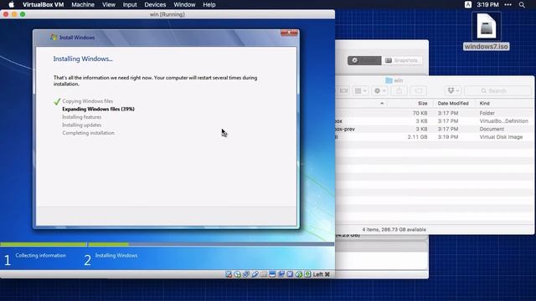Screen dimensions: 536x301
Task: Click the 'win [Running]' window title
Action: click(x=167, y=14)
